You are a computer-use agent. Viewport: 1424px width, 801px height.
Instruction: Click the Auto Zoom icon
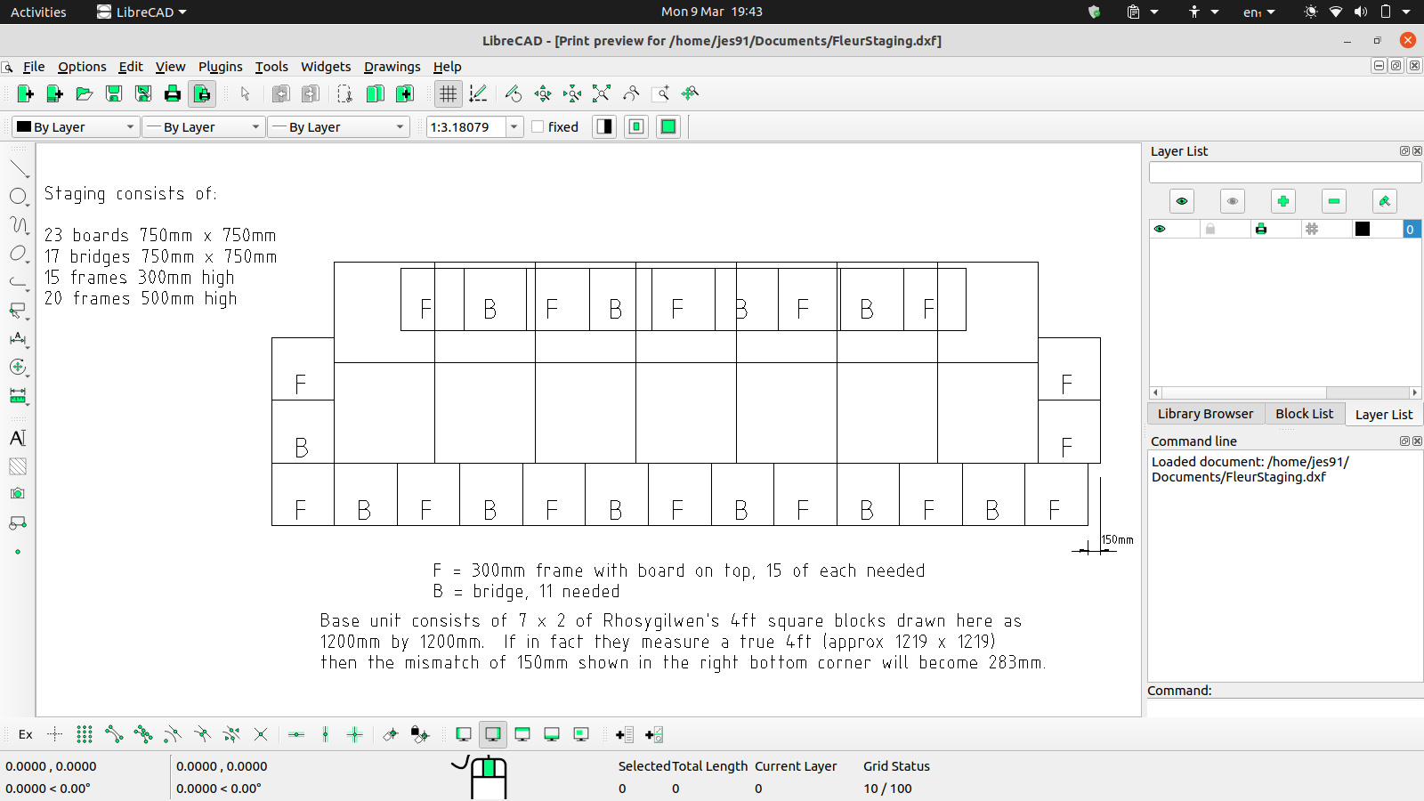pos(602,93)
